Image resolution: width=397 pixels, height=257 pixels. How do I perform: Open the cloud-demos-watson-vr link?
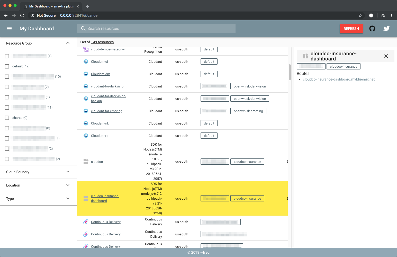click(x=108, y=49)
